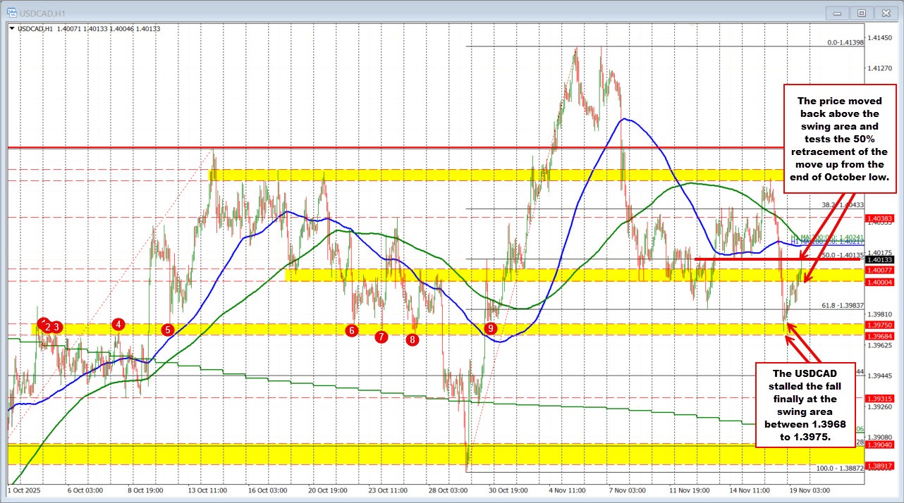Screen dimensions: 904x503
Task: Click red circle marker 9 on the chart
Action: [x=491, y=328]
